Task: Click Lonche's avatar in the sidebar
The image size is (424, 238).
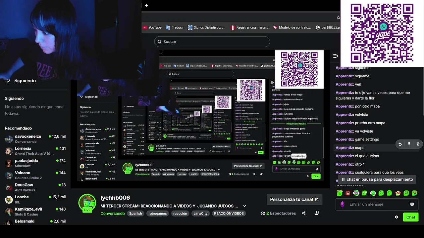Action: click(9, 199)
